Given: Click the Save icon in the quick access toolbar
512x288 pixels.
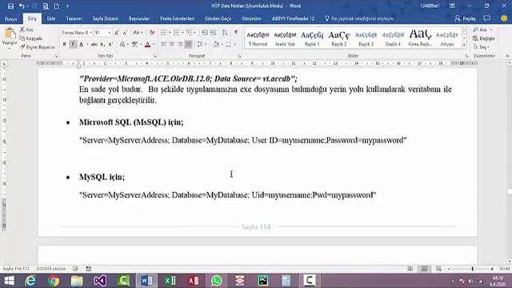Looking at the screenshot, I should (10, 6).
